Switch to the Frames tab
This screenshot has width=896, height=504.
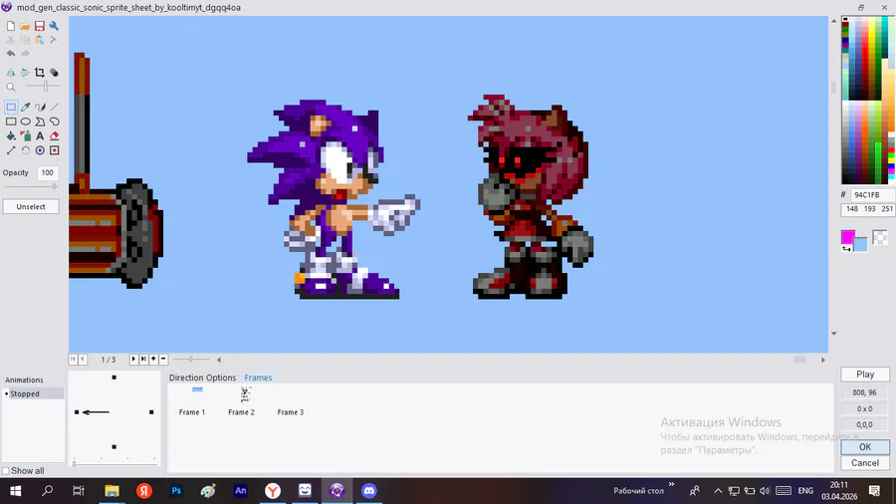coord(258,378)
